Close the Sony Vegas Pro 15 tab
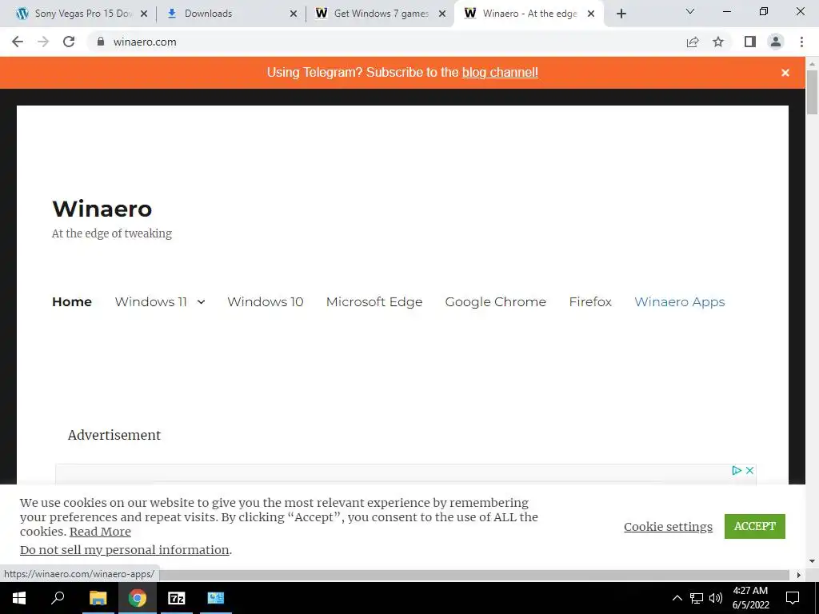The height and width of the screenshot is (614, 819). pos(144,14)
